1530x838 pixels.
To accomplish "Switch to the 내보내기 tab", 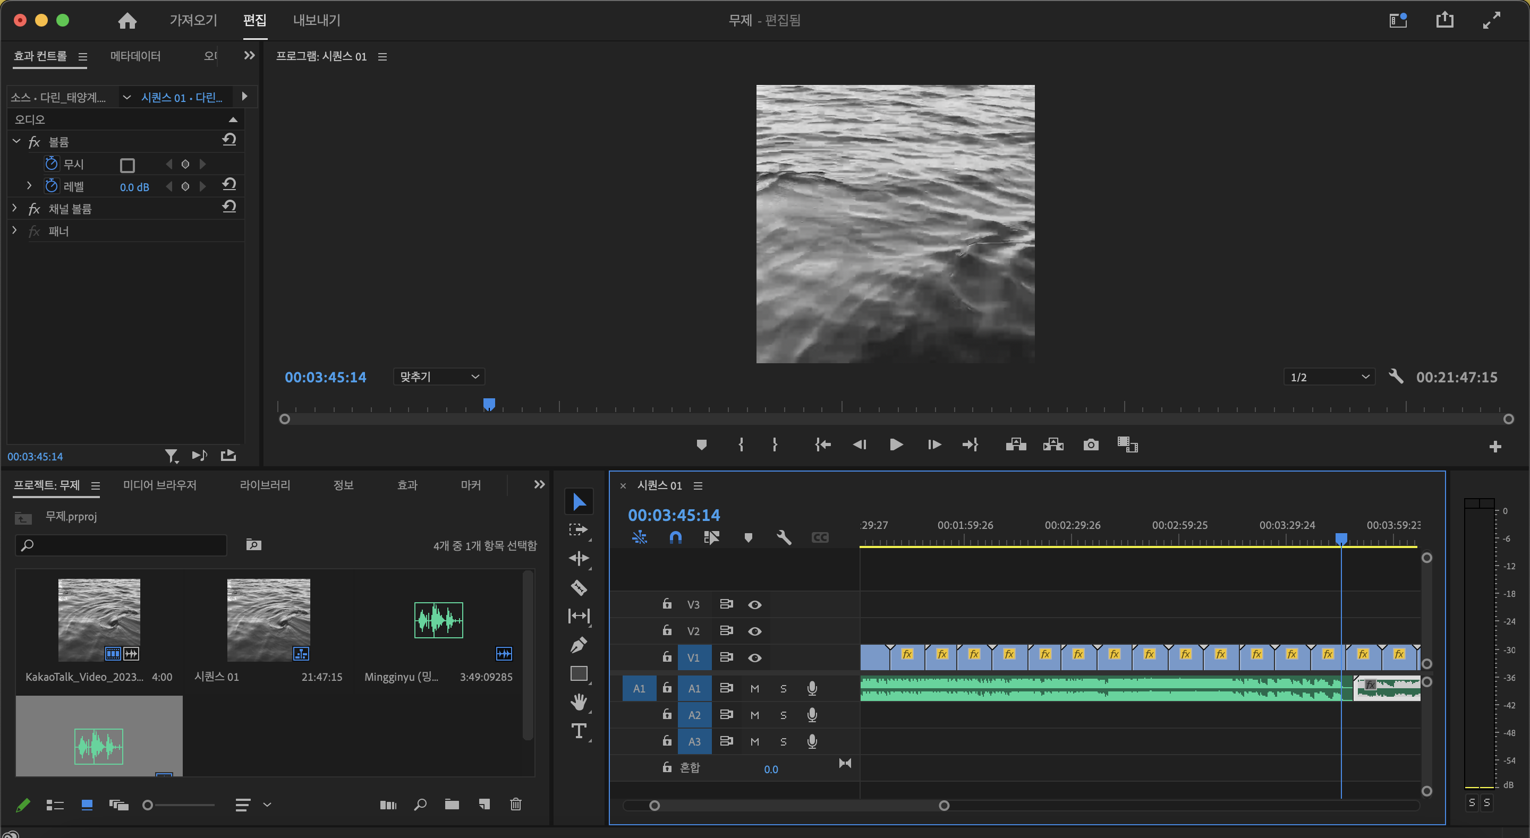I will point(317,20).
